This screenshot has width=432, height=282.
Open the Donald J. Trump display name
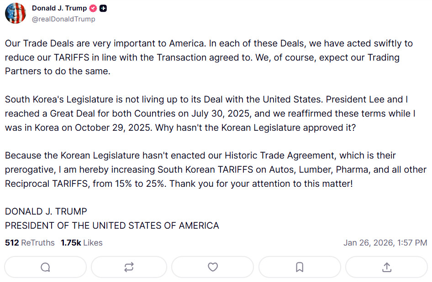pos(59,9)
